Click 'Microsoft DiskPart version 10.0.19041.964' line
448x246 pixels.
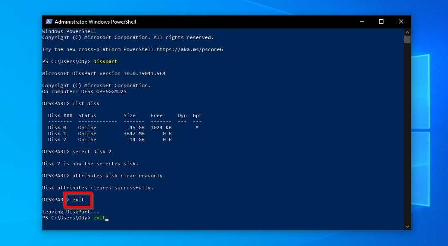tap(104, 73)
